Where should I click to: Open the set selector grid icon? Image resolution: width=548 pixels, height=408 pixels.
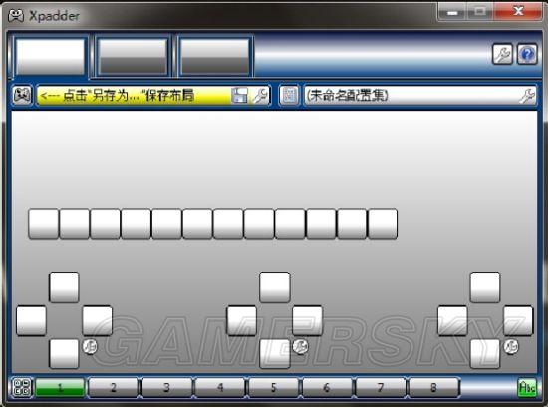pyautogui.click(x=22, y=387)
